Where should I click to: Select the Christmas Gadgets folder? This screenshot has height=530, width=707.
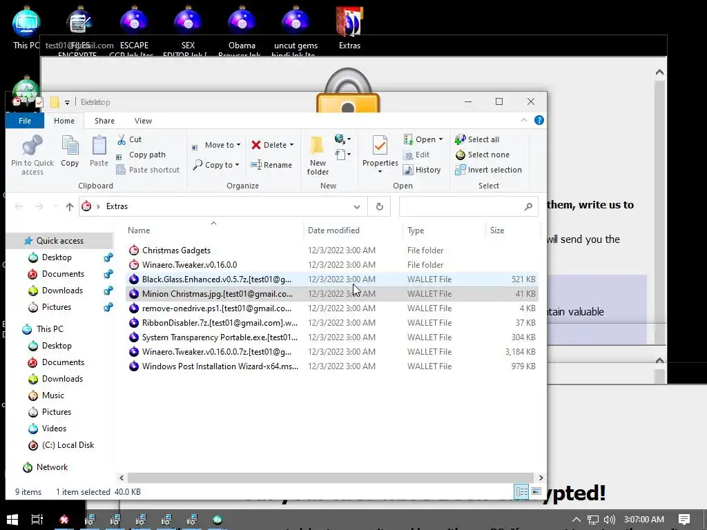331,250
